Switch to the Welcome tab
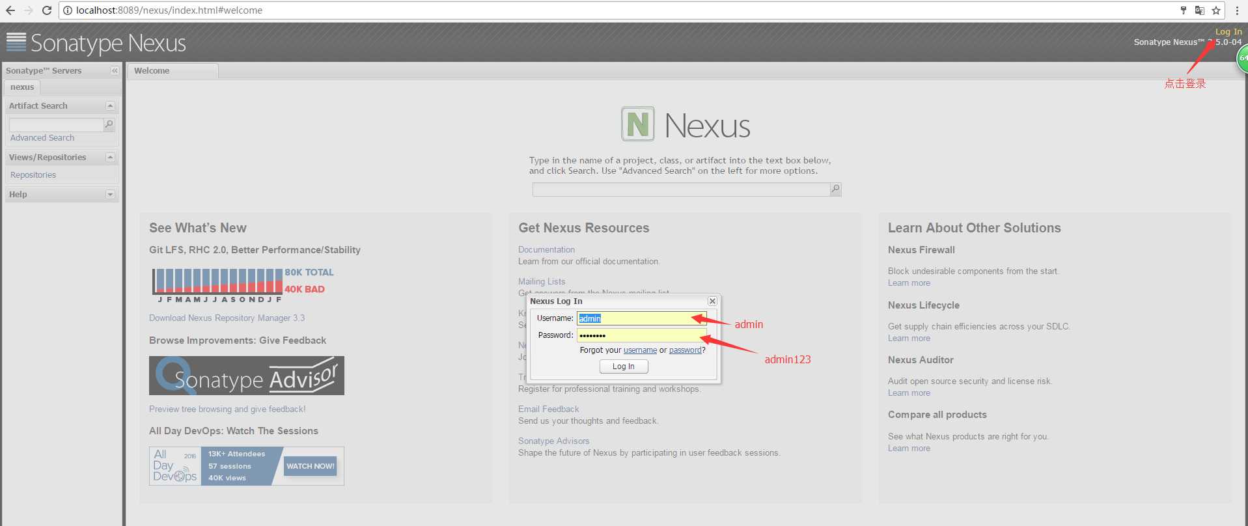 point(173,71)
